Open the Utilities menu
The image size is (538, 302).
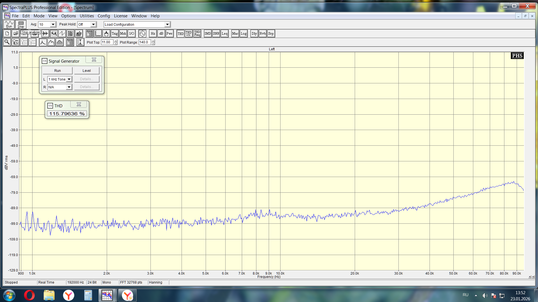(x=87, y=16)
